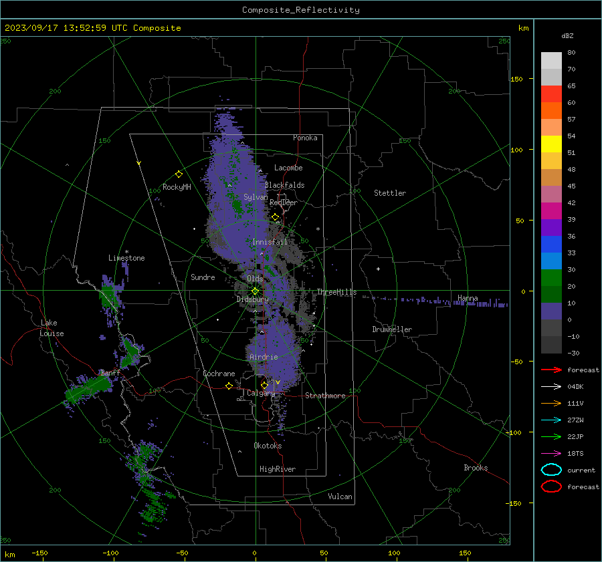Click the asterisk marker above Limestone
602x562 pixels.
(x=126, y=252)
